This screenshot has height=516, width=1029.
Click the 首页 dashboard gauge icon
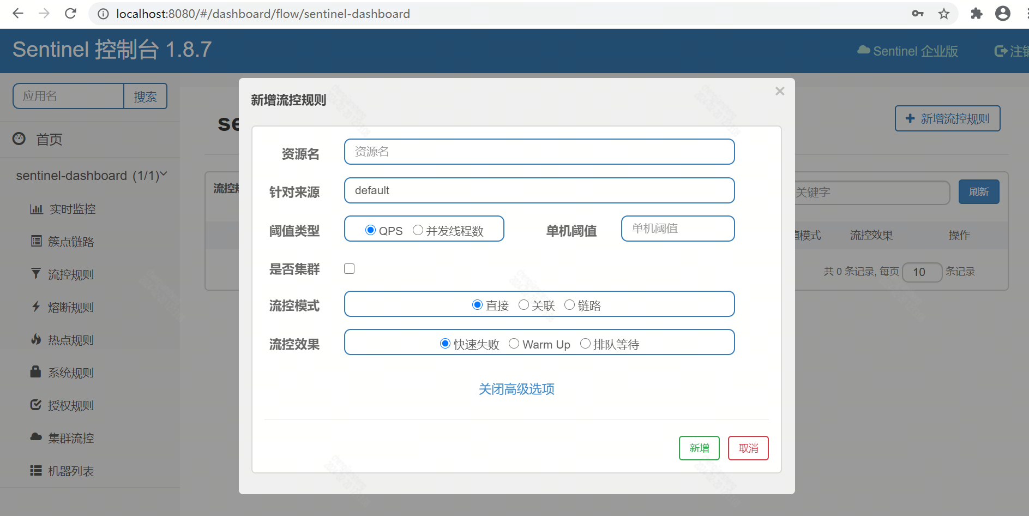[19, 139]
